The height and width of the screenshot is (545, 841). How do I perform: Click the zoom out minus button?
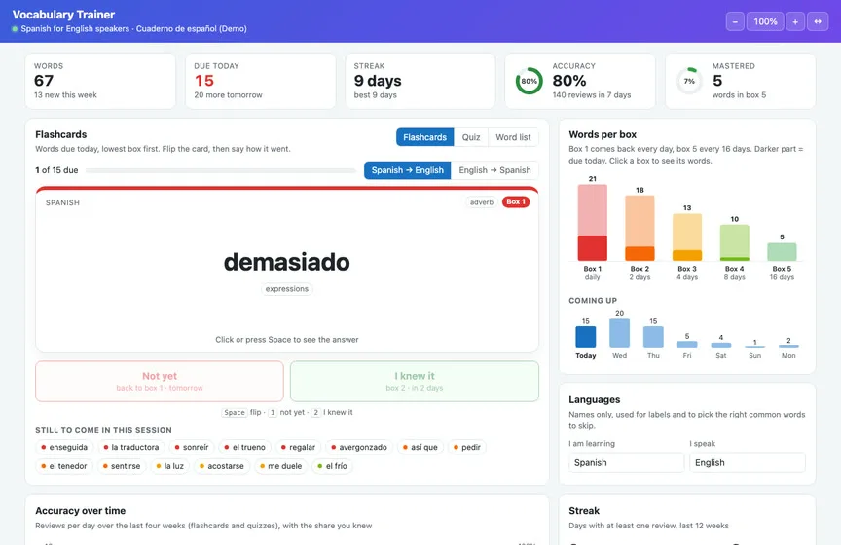pyautogui.click(x=735, y=21)
